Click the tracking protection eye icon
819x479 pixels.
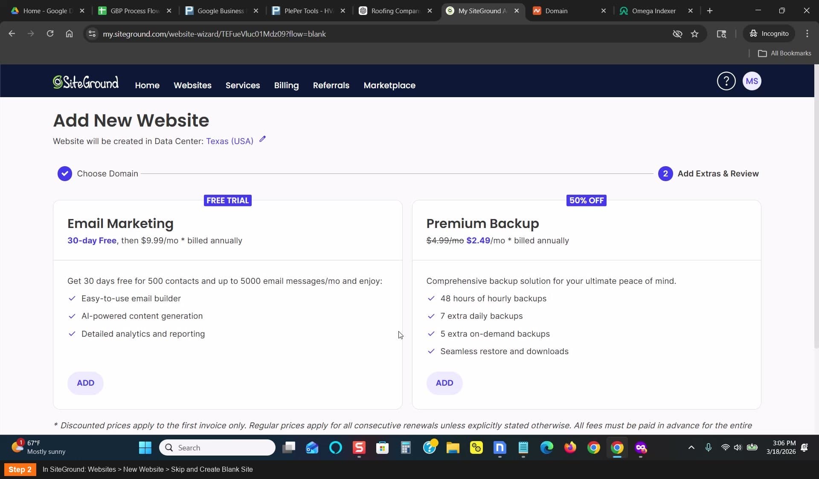677,34
